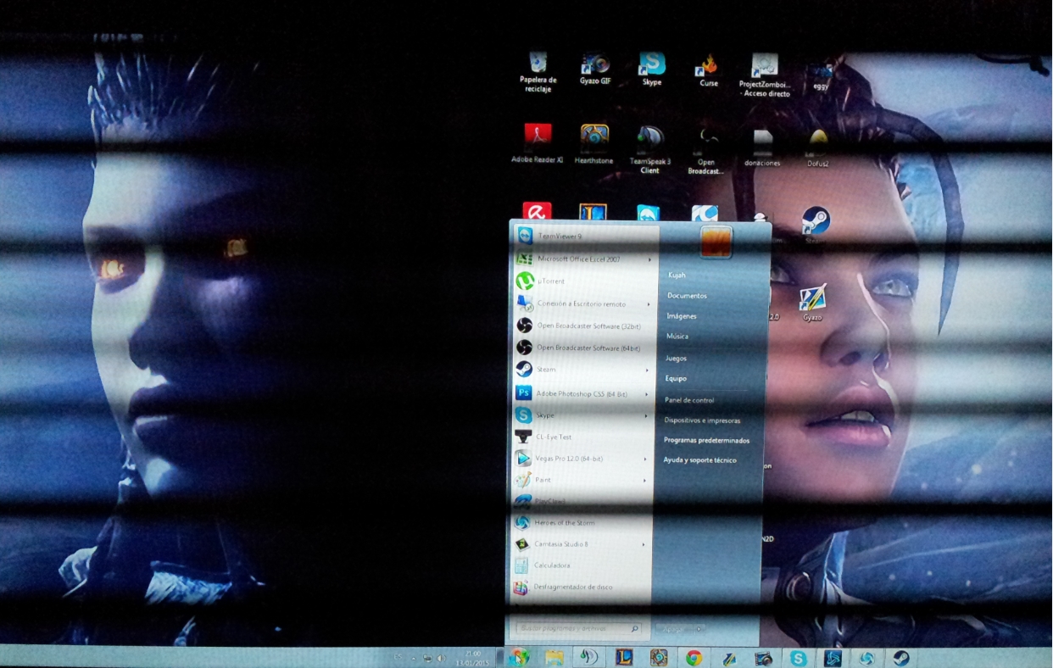Select the Gyazo desktop shortcut
The height and width of the screenshot is (668, 1053).
click(812, 303)
